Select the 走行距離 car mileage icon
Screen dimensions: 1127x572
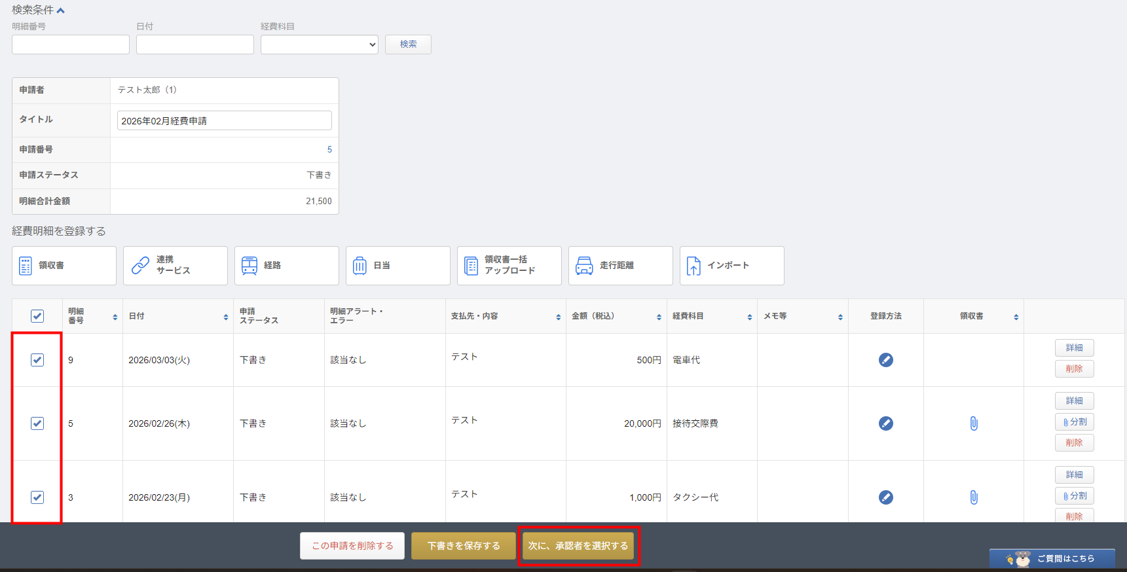pyautogui.click(x=584, y=266)
